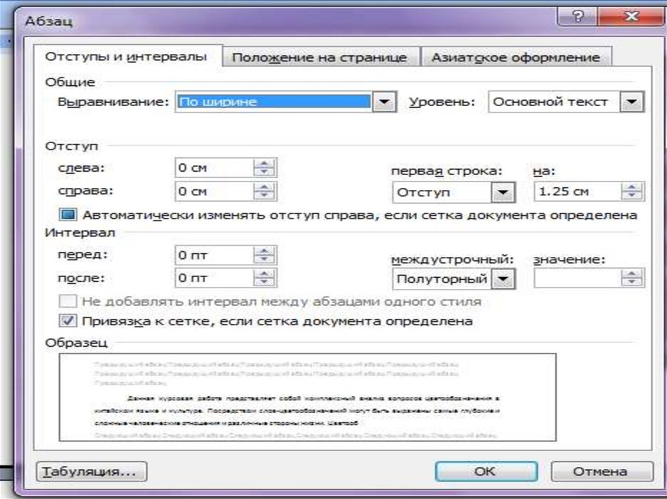Open первая строка dropdown arrow
Screen dimensions: 667x499
tap(504, 192)
